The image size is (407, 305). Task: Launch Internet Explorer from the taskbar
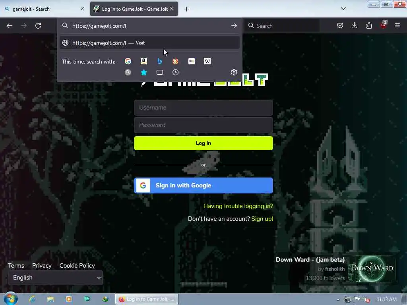(32, 299)
